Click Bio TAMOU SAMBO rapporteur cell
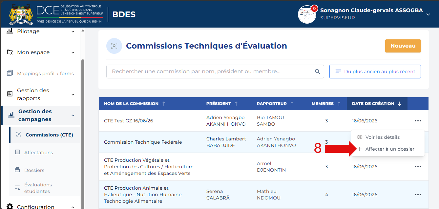439x209 pixels. pyautogui.click(x=271, y=121)
